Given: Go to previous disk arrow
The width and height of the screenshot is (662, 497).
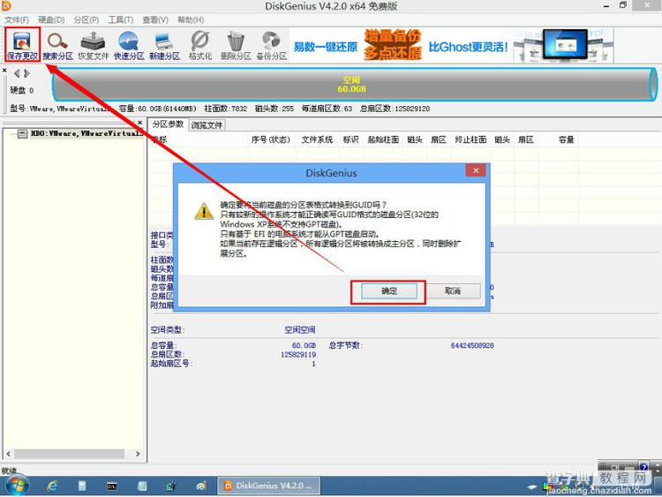Looking at the screenshot, I should (x=17, y=73).
